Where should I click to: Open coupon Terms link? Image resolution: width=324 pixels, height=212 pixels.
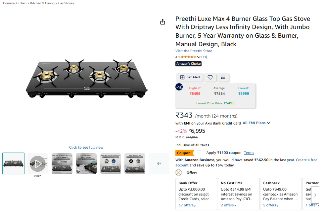(249, 153)
